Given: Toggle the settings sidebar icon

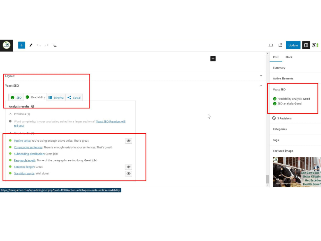Looking at the screenshot, I should coord(306,45).
